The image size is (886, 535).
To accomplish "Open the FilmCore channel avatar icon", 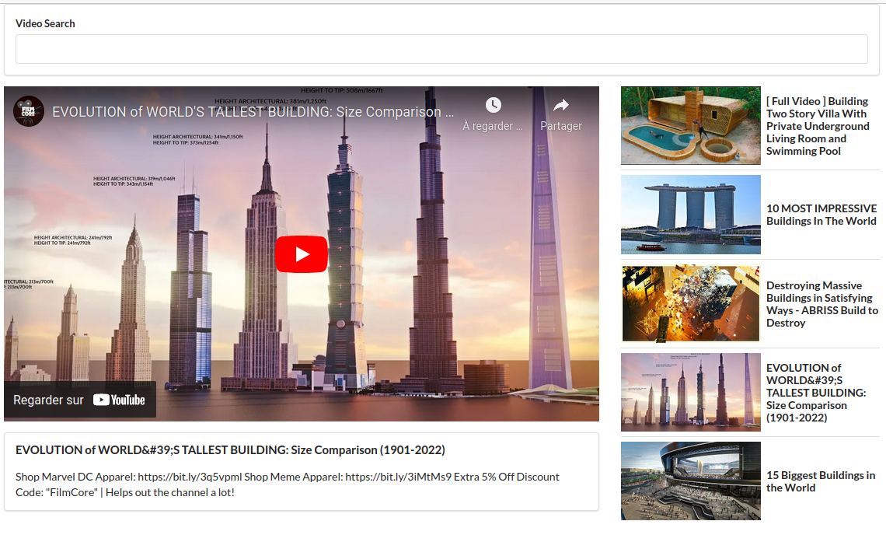I will (x=29, y=111).
